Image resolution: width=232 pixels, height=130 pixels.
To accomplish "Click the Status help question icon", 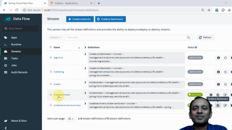I will pos(196,47).
